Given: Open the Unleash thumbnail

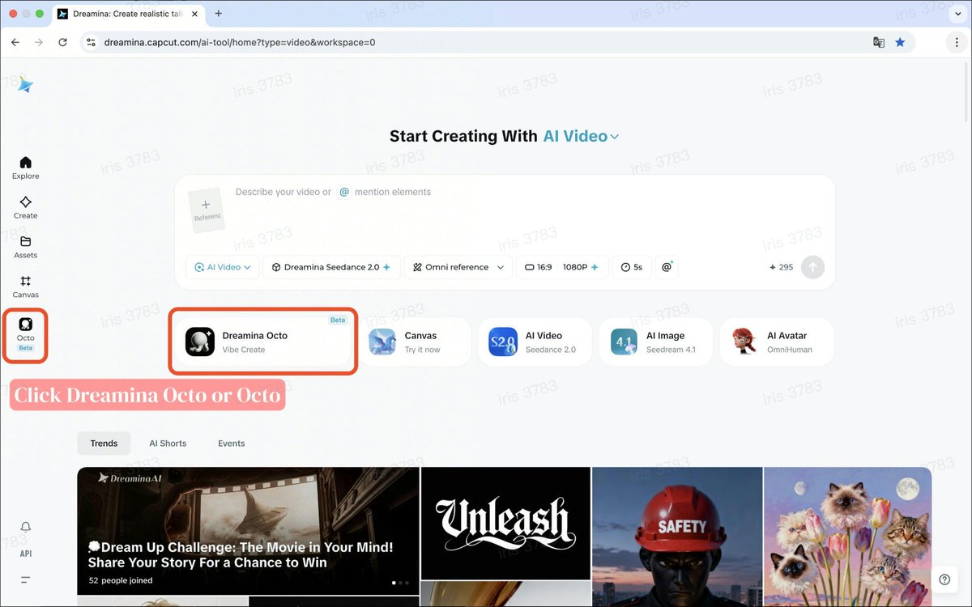Looking at the screenshot, I should pos(505,523).
